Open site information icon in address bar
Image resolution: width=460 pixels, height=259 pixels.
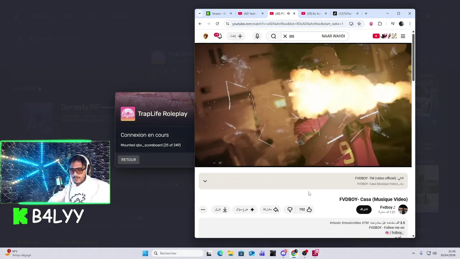[227, 24]
